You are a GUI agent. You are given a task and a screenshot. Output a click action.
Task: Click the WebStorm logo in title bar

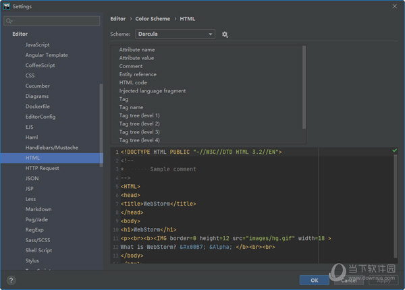click(7, 6)
